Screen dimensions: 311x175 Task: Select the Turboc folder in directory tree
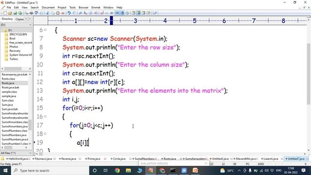point(14,59)
